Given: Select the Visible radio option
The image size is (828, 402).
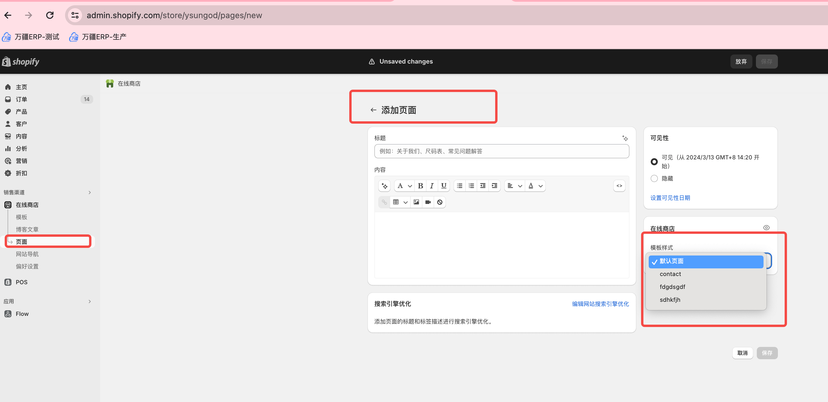Looking at the screenshot, I should pyautogui.click(x=654, y=162).
